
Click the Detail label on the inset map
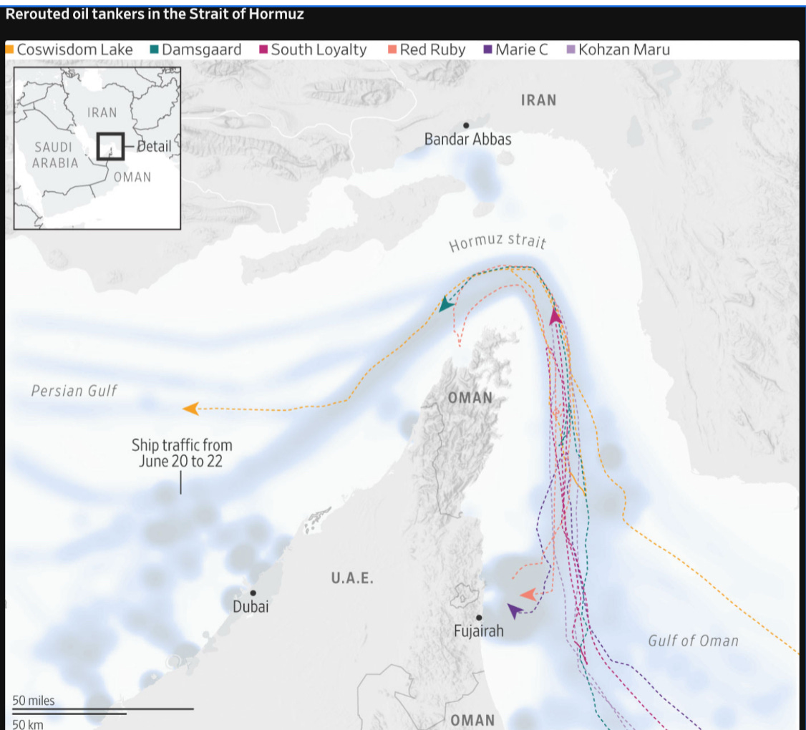click(x=154, y=147)
